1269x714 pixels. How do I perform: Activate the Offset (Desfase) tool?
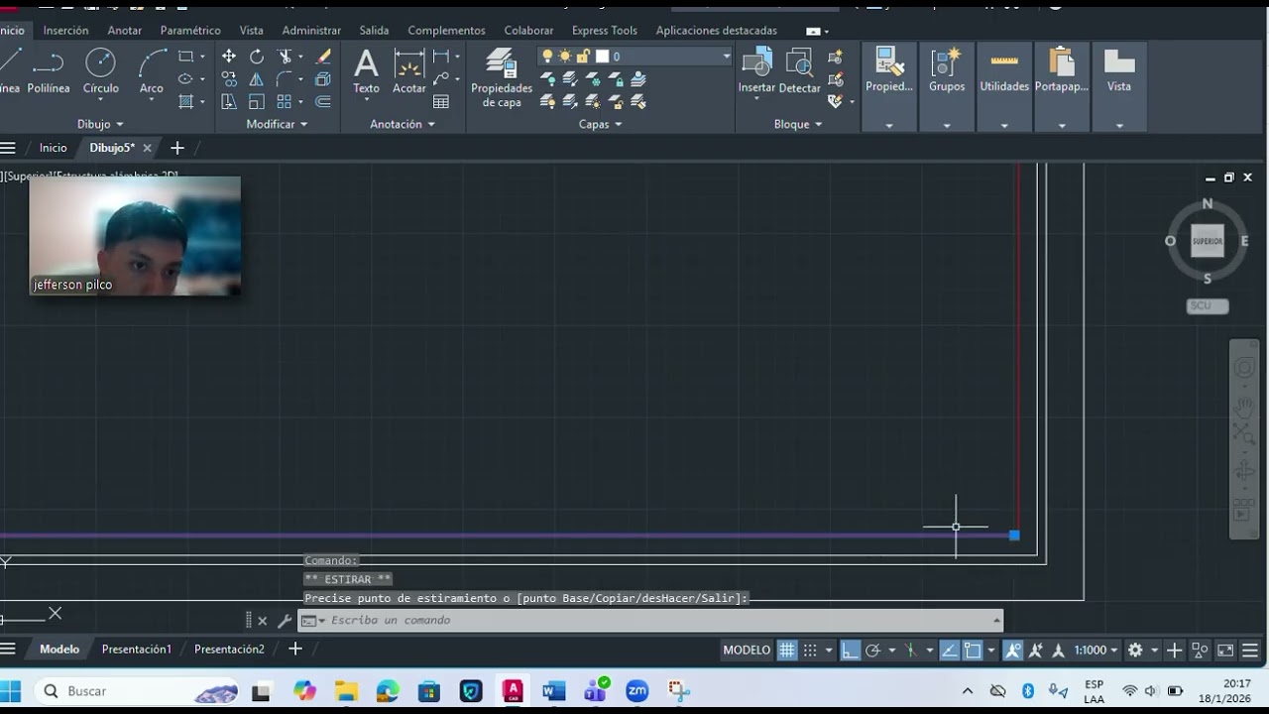(x=323, y=102)
